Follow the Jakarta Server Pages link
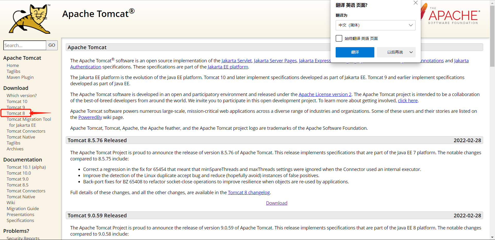The width and height of the screenshot is (495, 240). click(275, 61)
